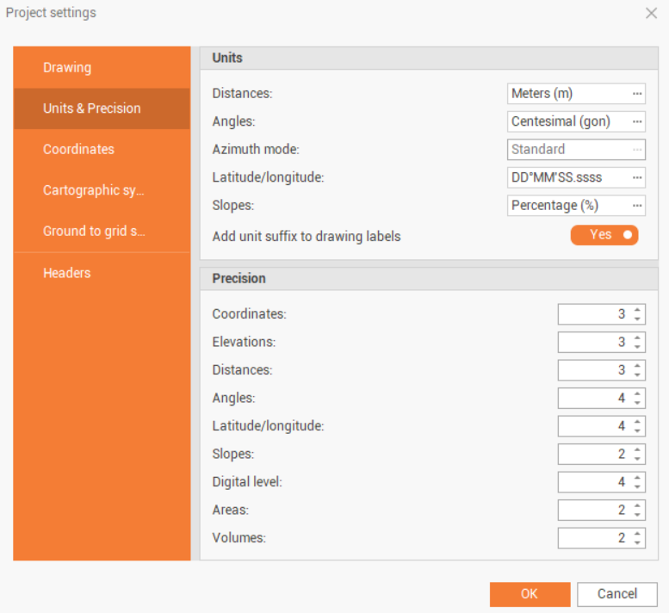Increase Slopes precision with up arrow

[x=637, y=449]
